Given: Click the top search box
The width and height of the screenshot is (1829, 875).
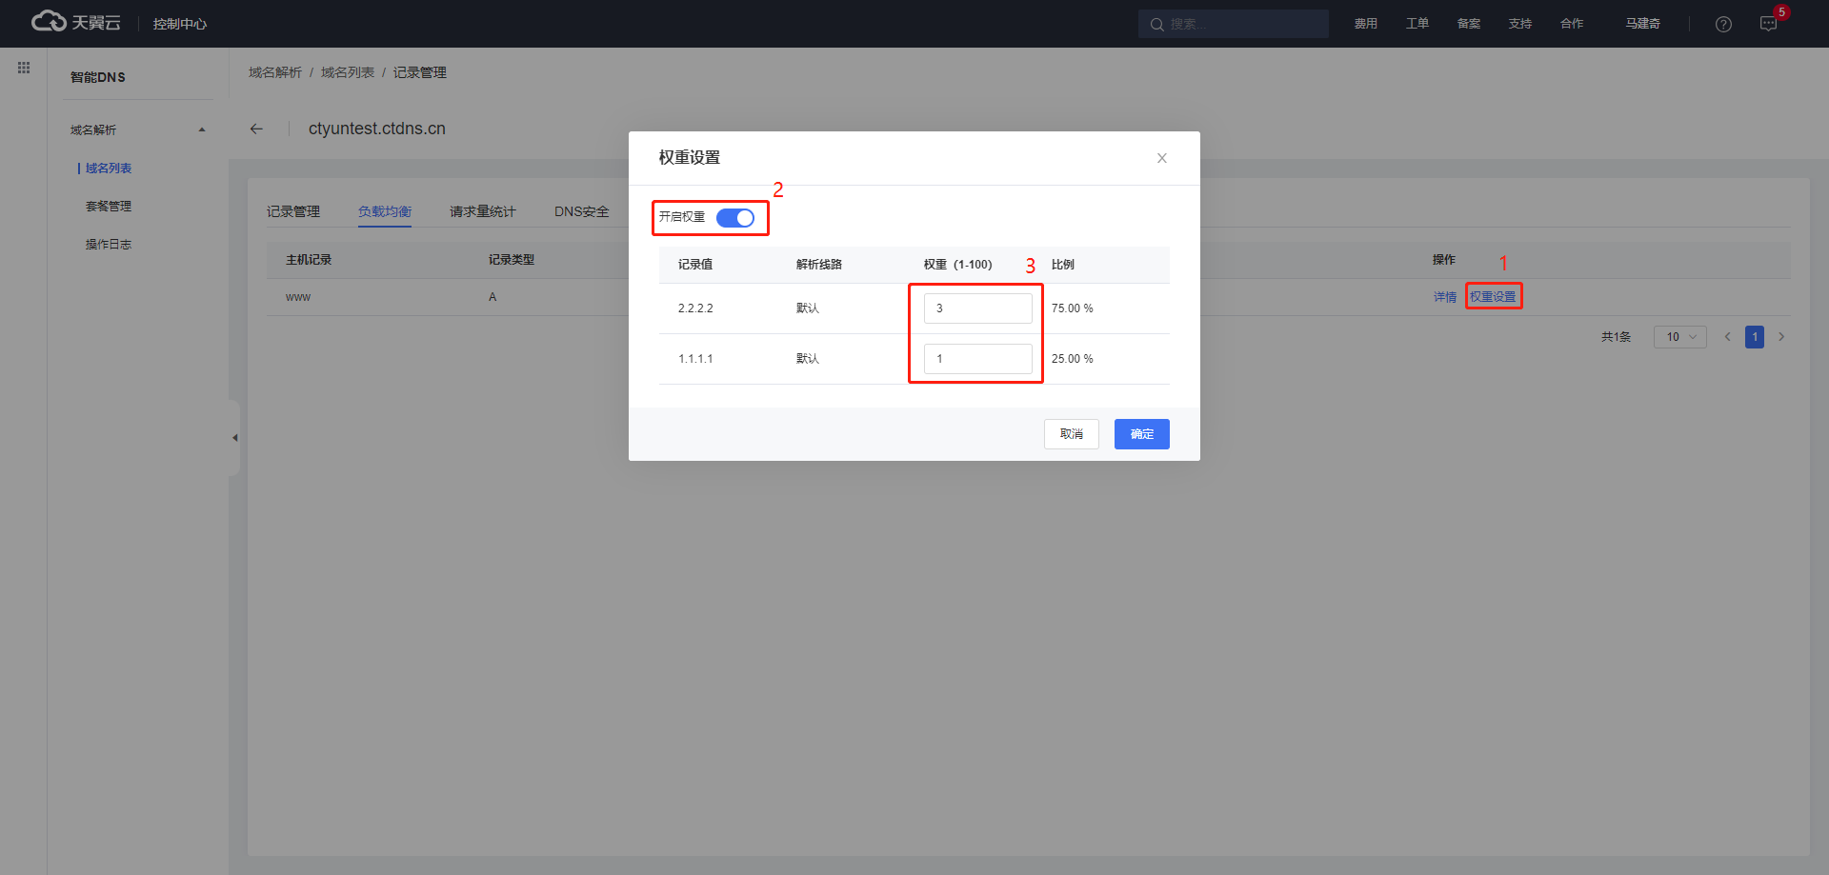Looking at the screenshot, I should click(x=1234, y=24).
